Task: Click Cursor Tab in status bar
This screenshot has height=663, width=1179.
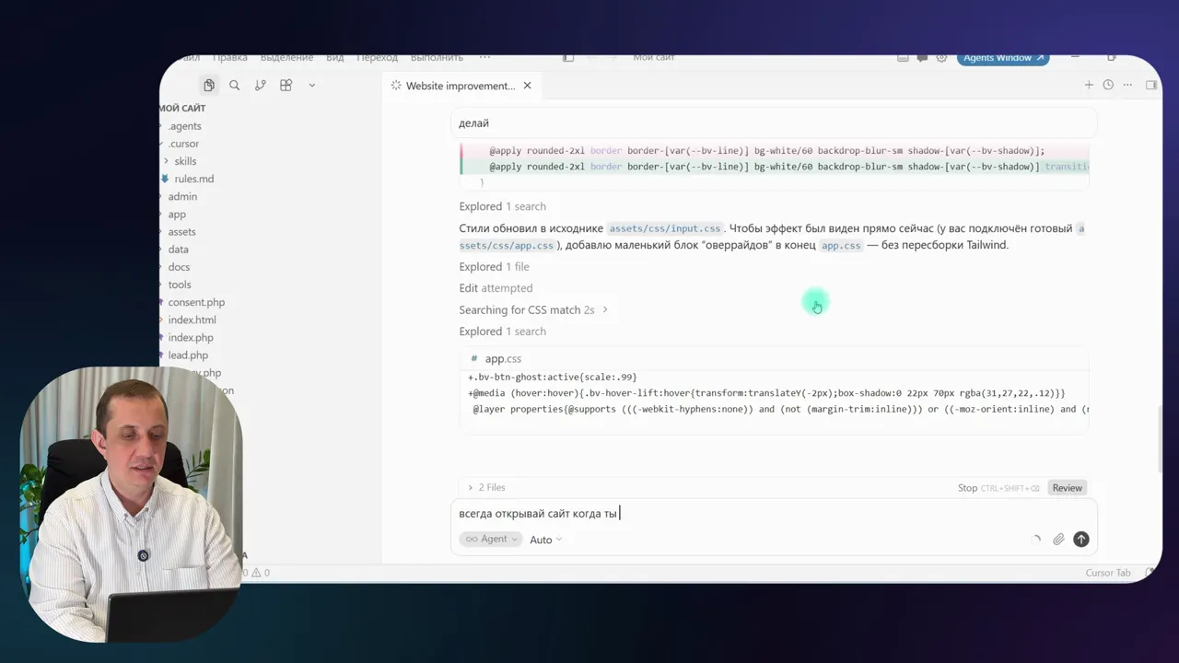Action: [x=1108, y=573]
